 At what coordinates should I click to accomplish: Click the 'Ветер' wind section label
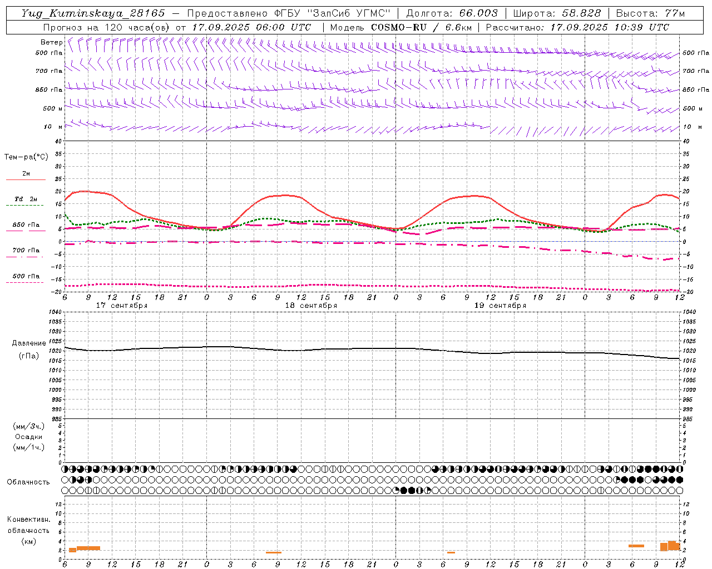coord(51,42)
